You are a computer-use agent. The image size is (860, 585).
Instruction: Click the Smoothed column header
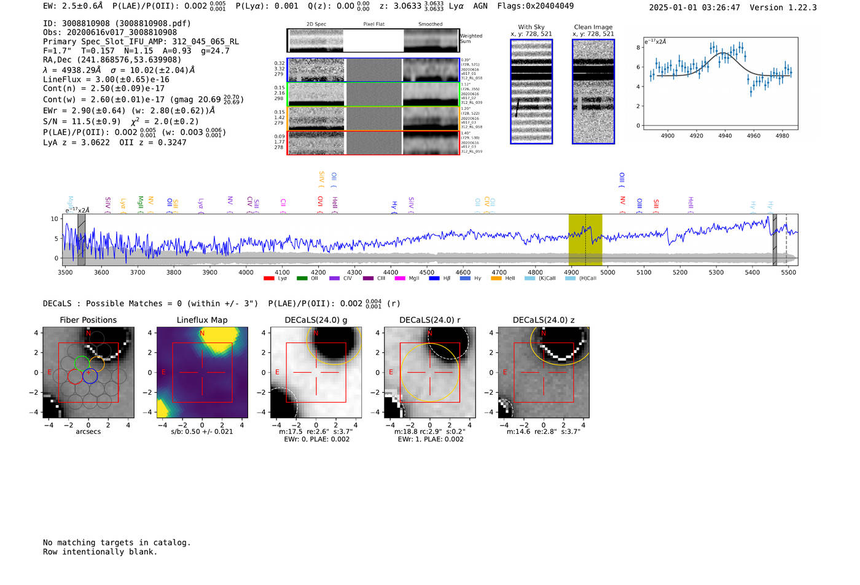pos(431,25)
